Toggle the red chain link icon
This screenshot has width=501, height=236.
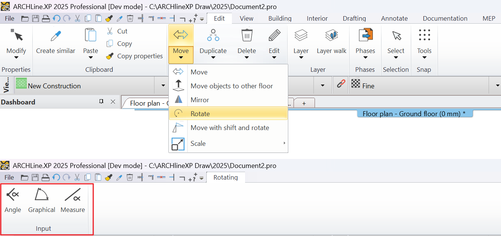341,84
